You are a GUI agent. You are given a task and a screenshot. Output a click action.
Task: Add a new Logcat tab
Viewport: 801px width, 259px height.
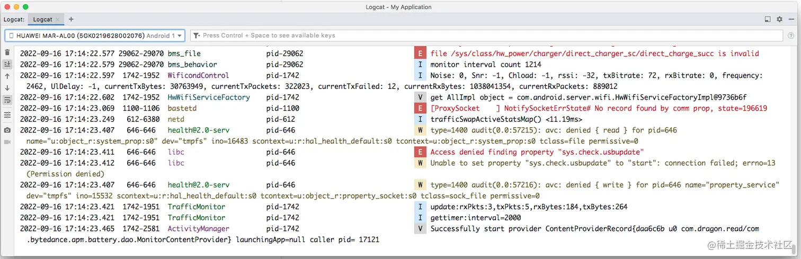click(x=69, y=19)
